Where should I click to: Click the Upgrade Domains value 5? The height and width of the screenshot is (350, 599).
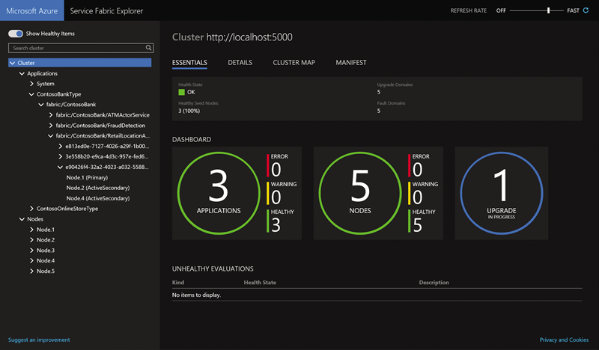click(379, 92)
